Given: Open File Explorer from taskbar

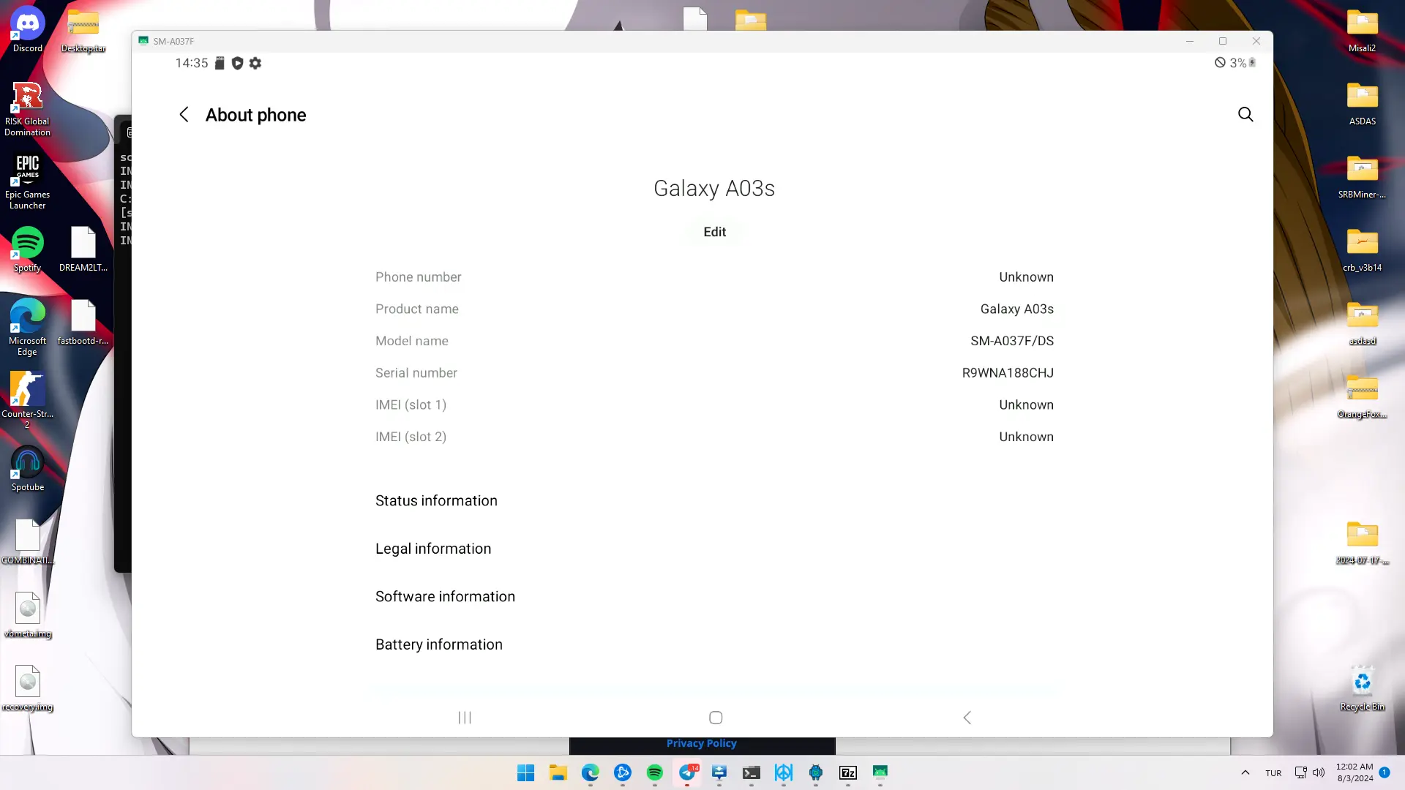Looking at the screenshot, I should 558,772.
